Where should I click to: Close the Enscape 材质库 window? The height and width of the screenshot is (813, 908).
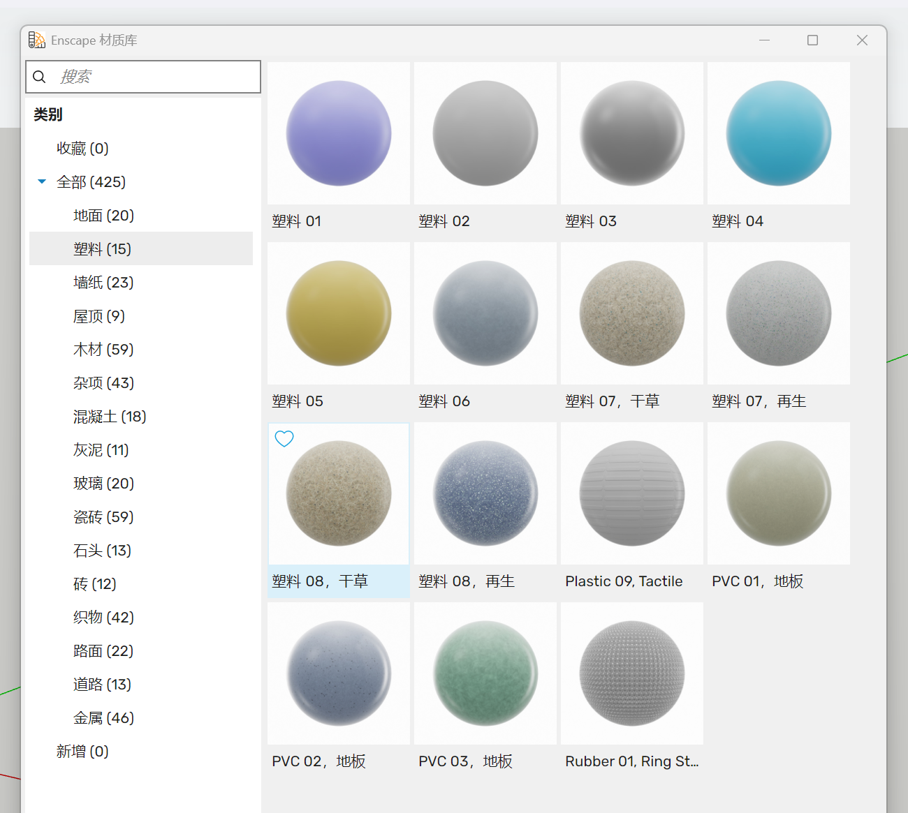click(x=862, y=40)
